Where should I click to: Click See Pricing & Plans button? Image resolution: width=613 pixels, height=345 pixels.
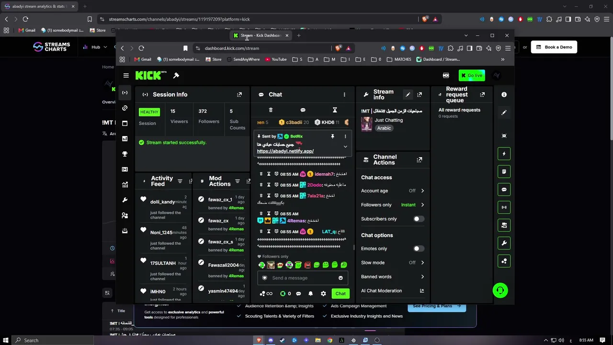pyautogui.click(x=437, y=306)
